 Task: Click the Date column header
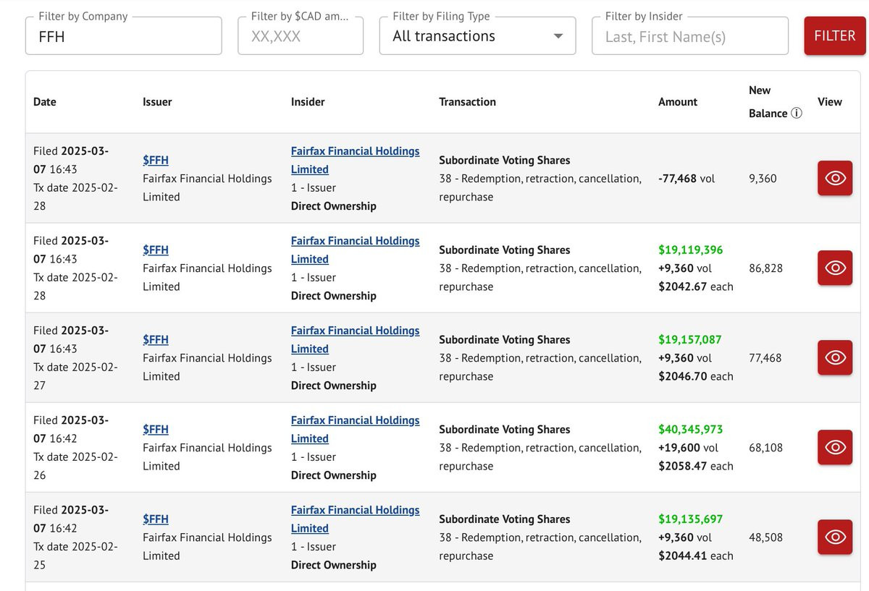pyautogui.click(x=45, y=102)
